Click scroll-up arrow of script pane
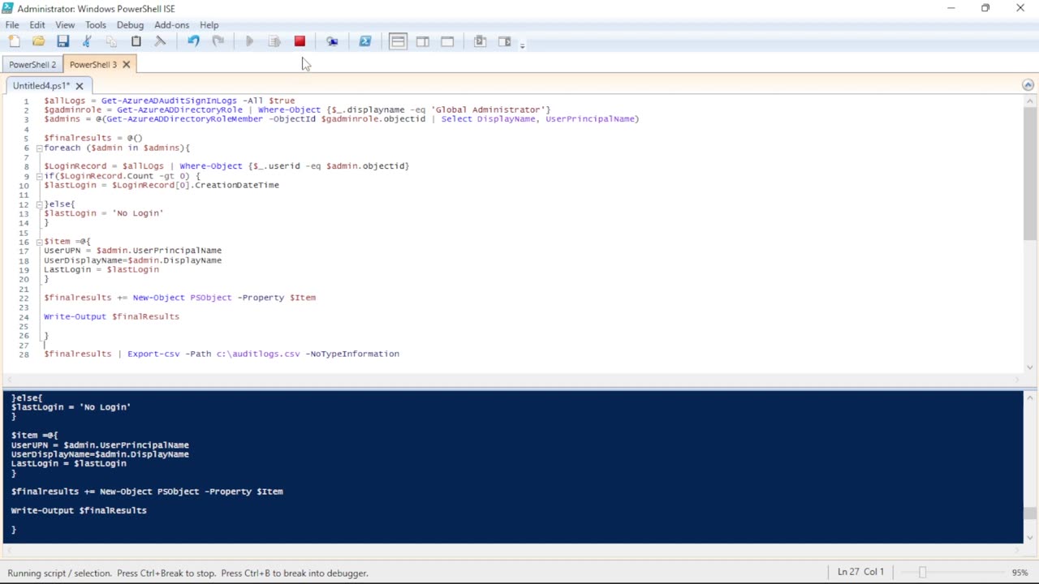The height and width of the screenshot is (584, 1039). click(x=1029, y=100)
